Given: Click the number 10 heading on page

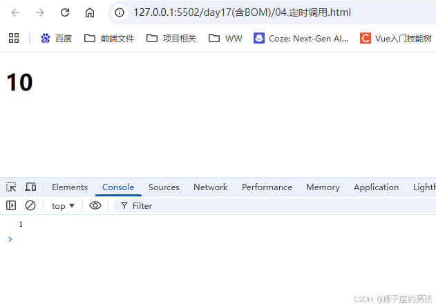Looking at the screenshot, I should click(x=19, y=82).
